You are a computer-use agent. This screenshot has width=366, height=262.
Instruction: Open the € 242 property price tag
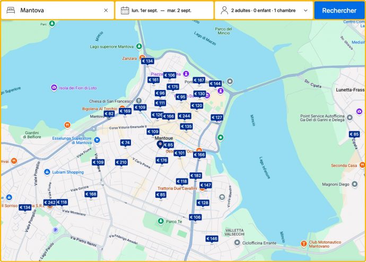[49, 202]
